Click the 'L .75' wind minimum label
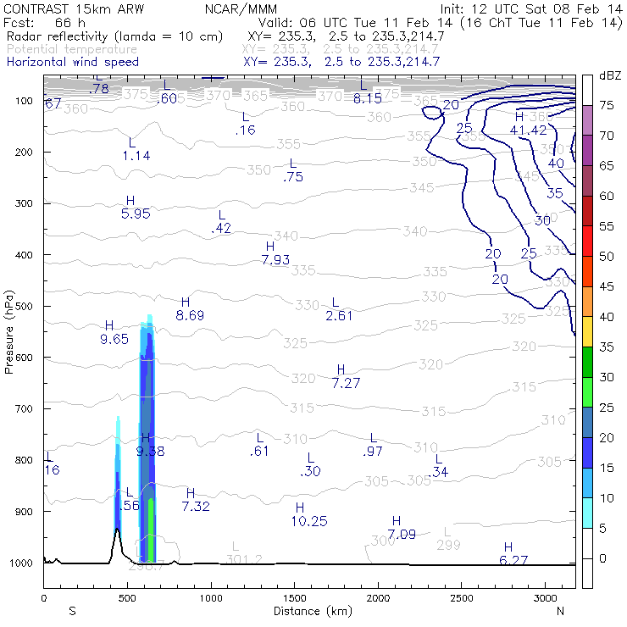Viewport: 627px width, 627px height. [293, 170]
